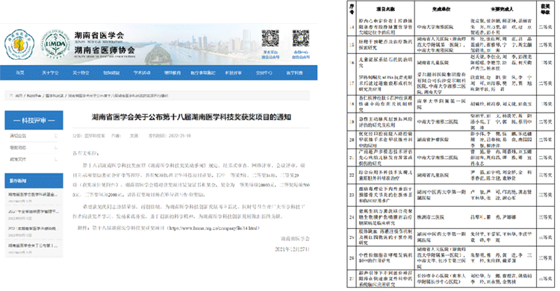560x291 pixels.
Task: Open the 会员中心 navigation item
Action: point(264,73)
